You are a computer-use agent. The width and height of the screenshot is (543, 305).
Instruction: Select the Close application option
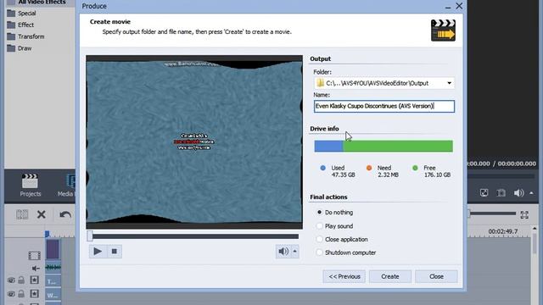[319, 239]
